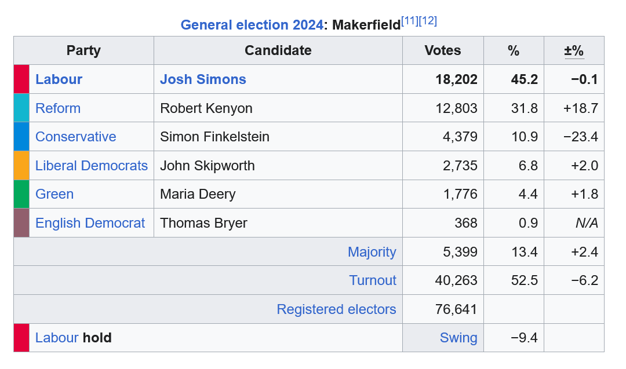Screen dimensions: 626x369
Task: Click the Registered electors link
Action: tap(337, 309)
